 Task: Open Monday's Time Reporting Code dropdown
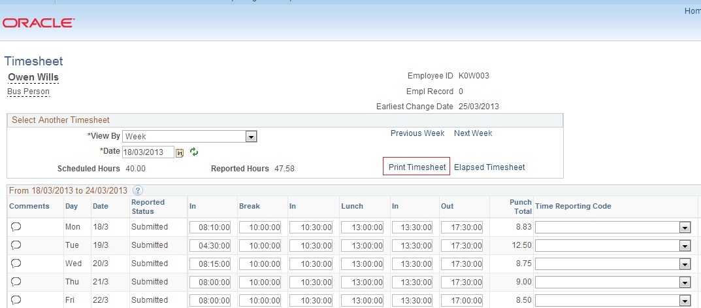coord(685,228)
